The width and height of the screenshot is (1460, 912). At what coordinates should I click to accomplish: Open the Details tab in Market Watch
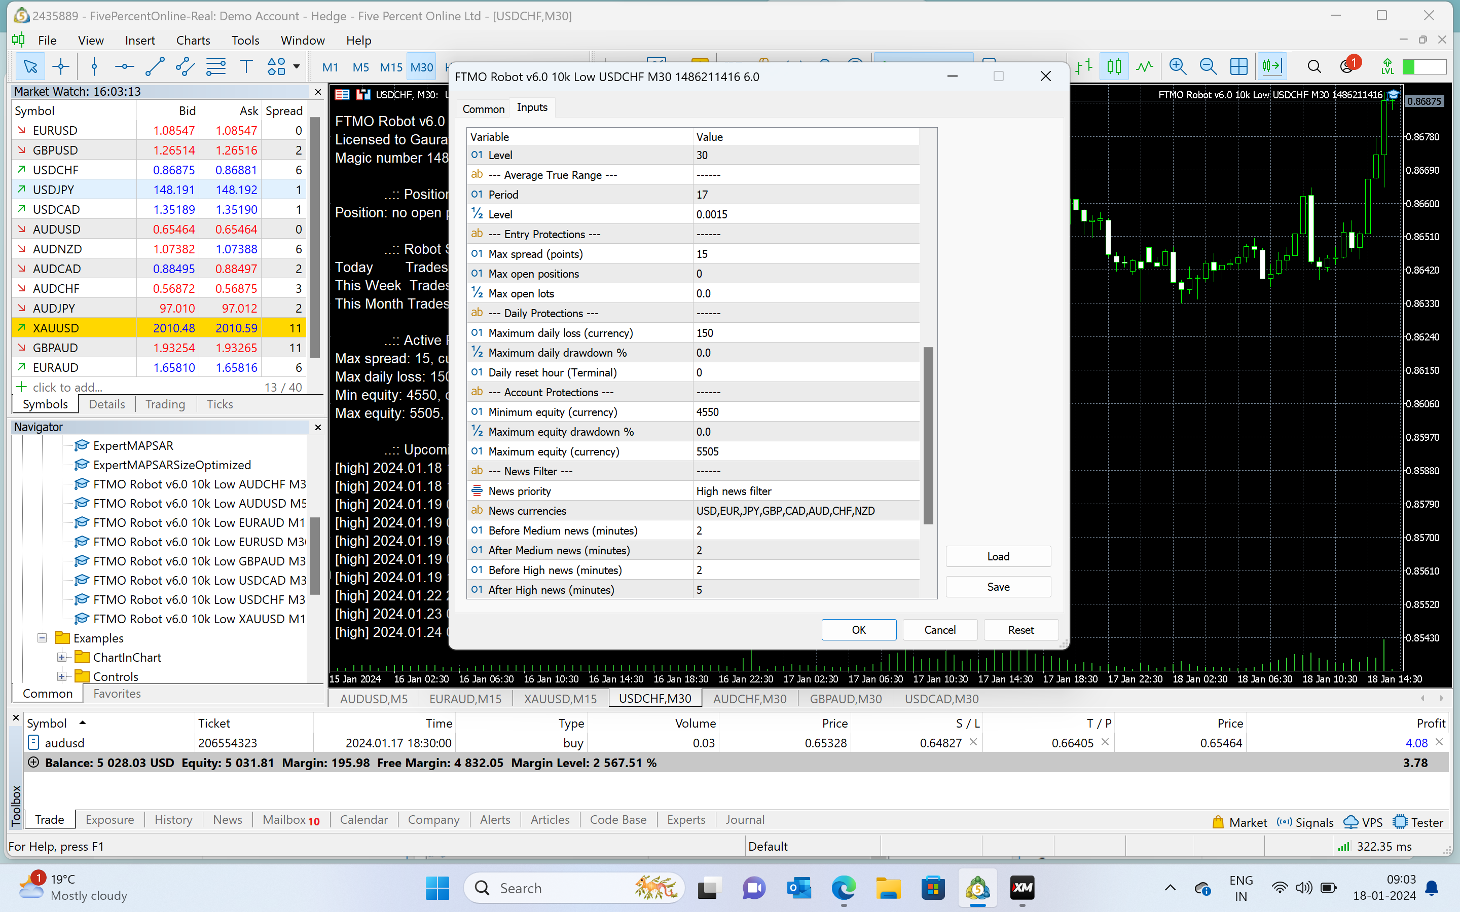point(107,404)
